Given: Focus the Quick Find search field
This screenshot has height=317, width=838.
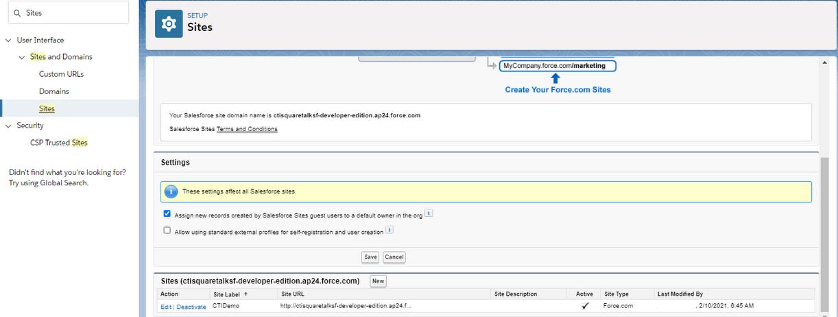Looking at the screenshot, I should (x=69, y=13).
